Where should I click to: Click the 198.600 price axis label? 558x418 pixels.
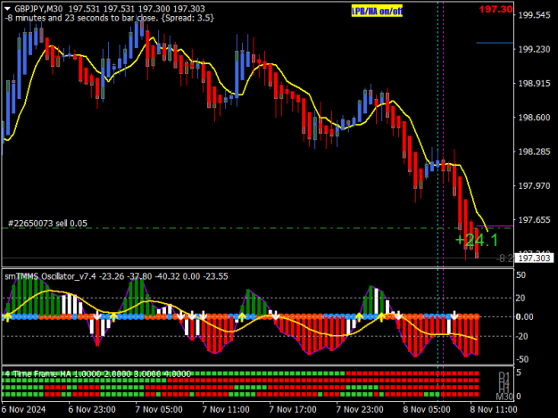click(x=534, y=118)
